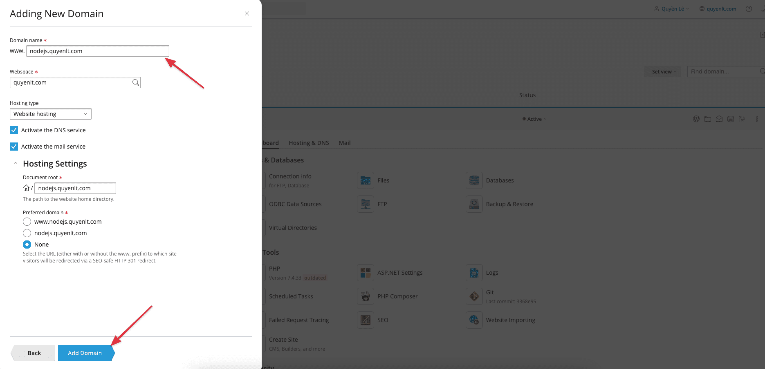
Task: Click the ASP.NET Settings icon
Action: tap(365, 273)
